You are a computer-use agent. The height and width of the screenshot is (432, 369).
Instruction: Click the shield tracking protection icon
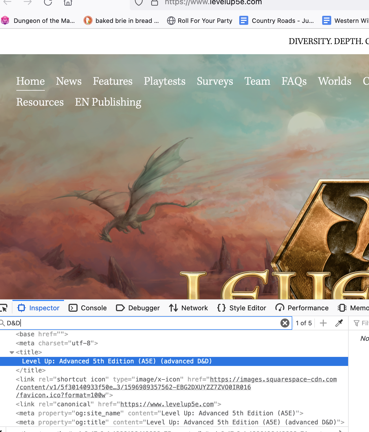139,2
